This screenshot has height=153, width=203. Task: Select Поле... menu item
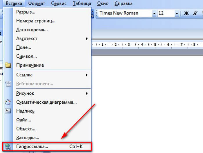(47, 47)
